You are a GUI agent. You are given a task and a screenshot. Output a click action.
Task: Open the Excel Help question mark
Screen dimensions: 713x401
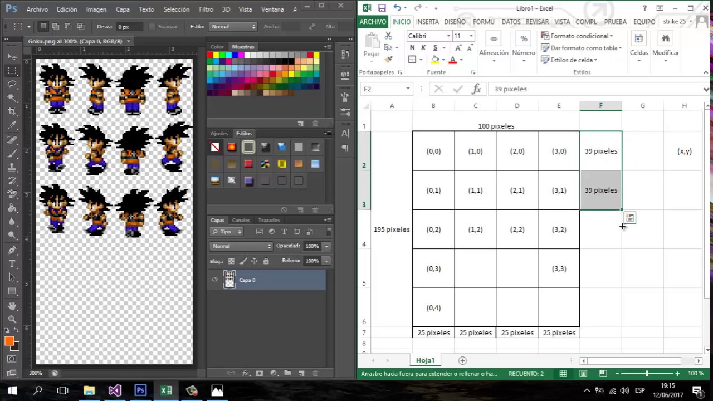[644, 8]
